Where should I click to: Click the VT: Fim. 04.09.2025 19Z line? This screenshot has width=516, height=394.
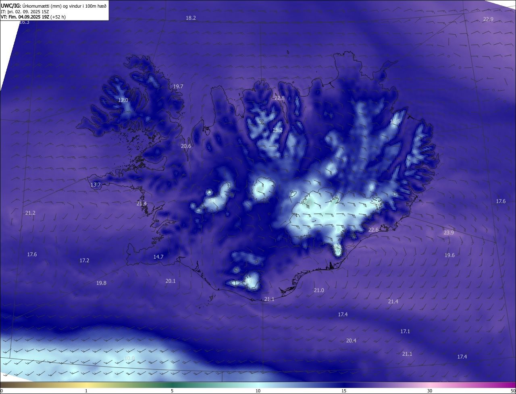tap(33, 17)
